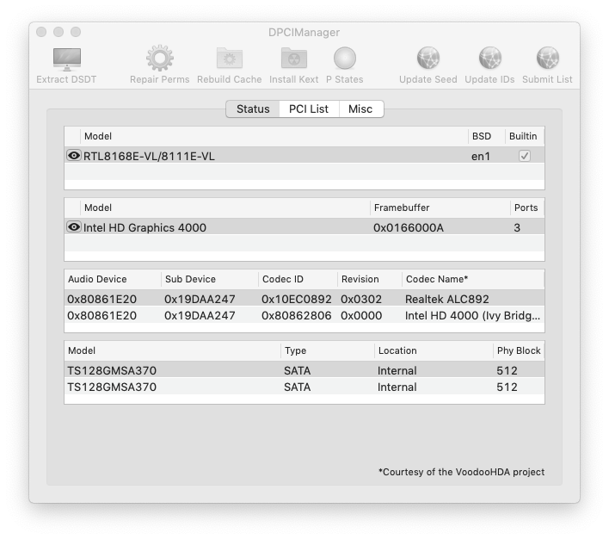Click the Submit List globe icon
Screen dimensions: 609x539
point(547,59)
